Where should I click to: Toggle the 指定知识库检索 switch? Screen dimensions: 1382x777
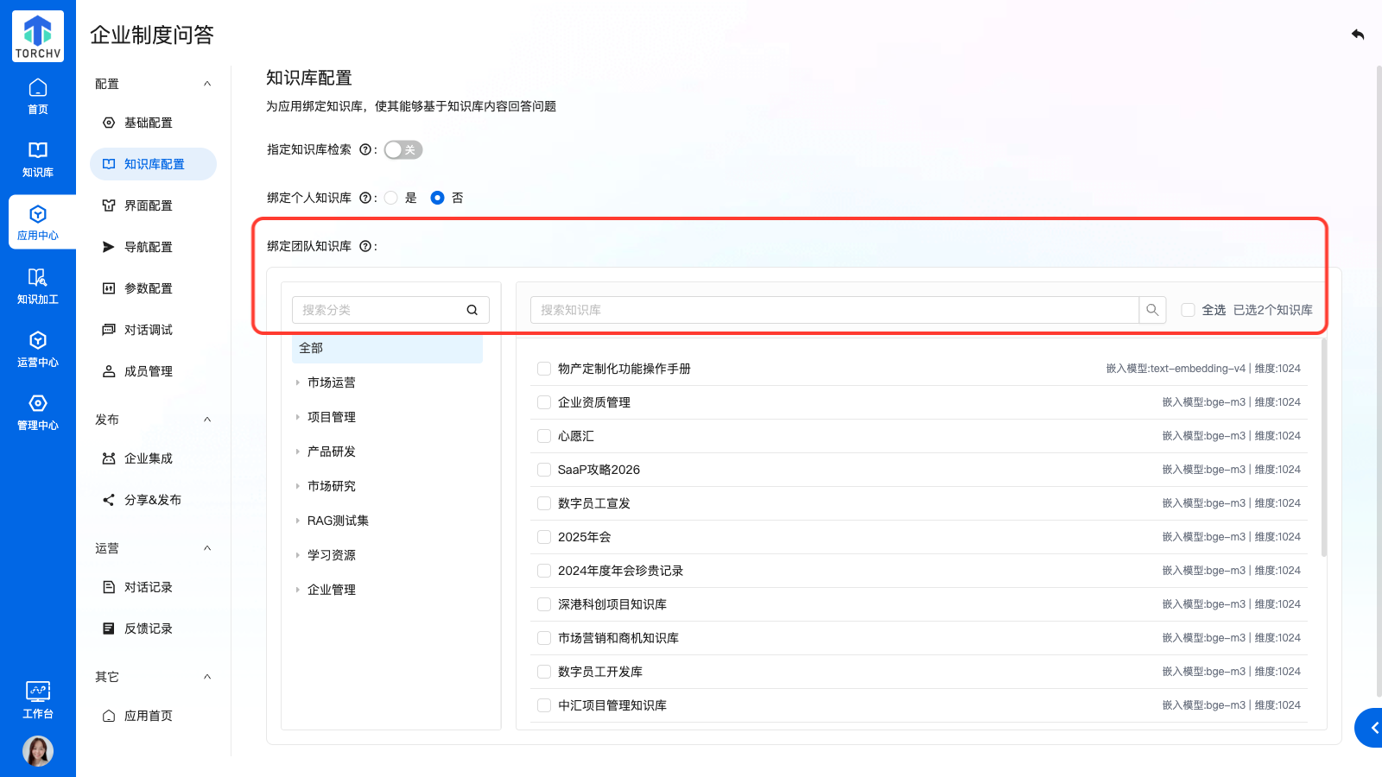(x=403, y=150)
